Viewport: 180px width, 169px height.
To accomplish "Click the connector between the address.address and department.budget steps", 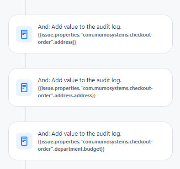I will [x=25, y=114].
